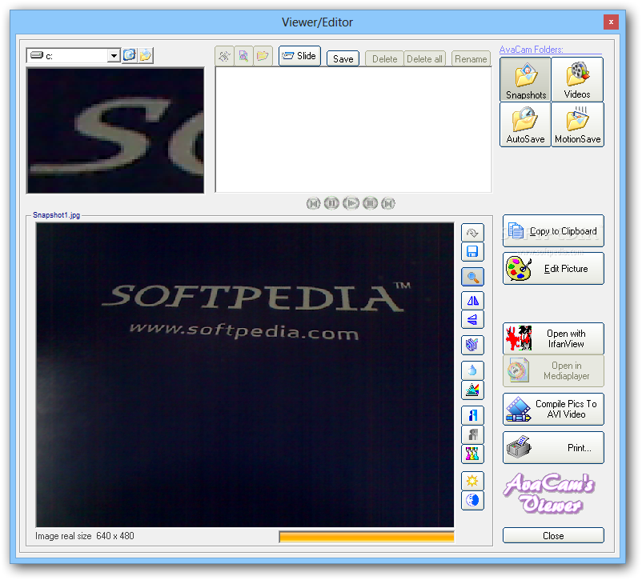Toggle the magnifying glass zoom tool
Image resolution: width=642 pixels, height=580 pixels.
pos(472,277)
